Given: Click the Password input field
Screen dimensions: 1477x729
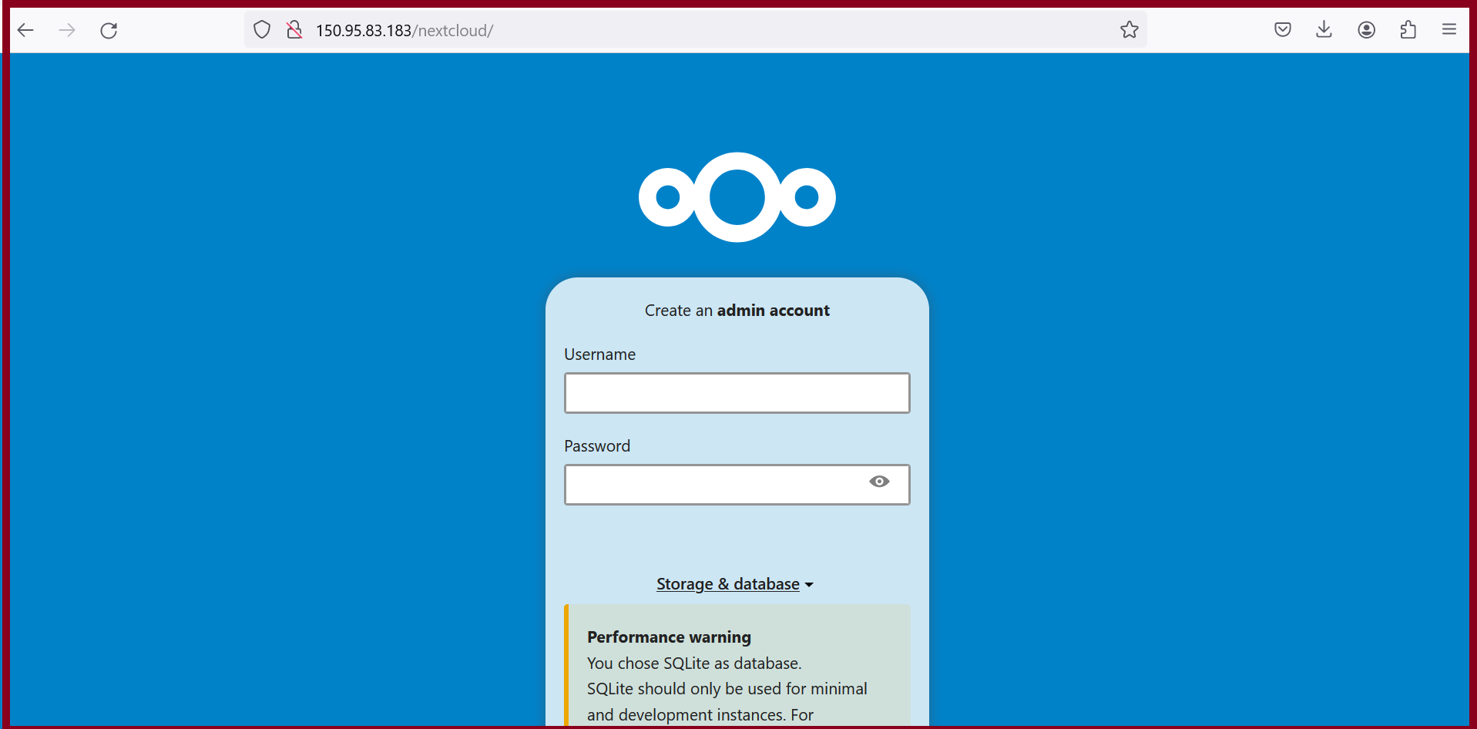Looking at the screenshot, I should click(x=737, y=485).
